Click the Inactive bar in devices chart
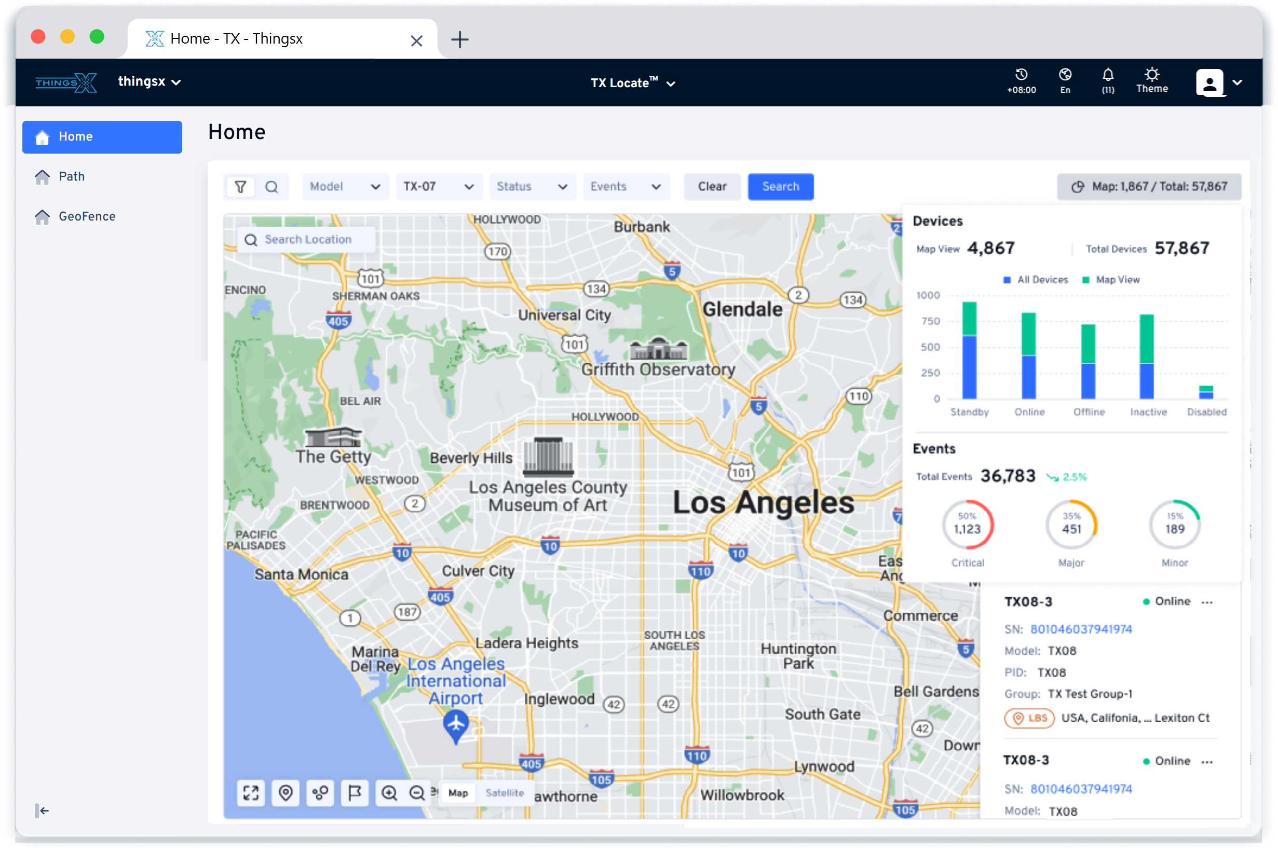This screenshot has width=1278, height=852. (x=1147, y=357)
